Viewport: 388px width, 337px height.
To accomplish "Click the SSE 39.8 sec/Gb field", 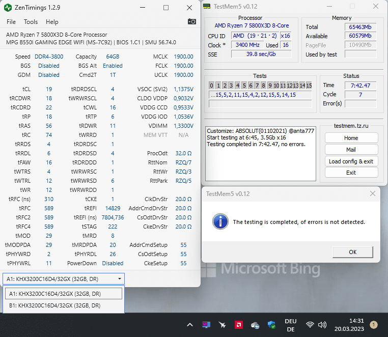I will (x=261, y=54).
